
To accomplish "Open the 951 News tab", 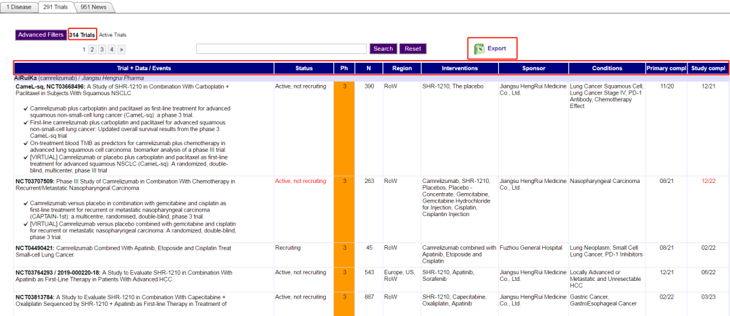I will pyautogui.click(x=93, y=7).
